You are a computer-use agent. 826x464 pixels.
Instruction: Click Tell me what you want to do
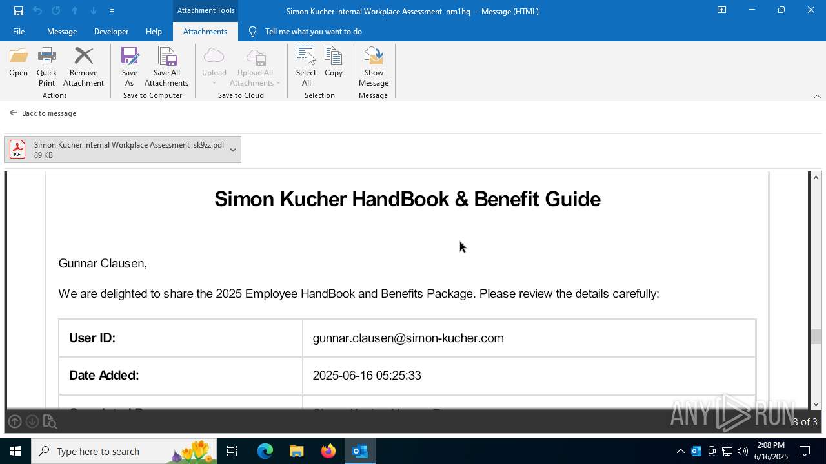pyautogui.click(x=313, y=31)
